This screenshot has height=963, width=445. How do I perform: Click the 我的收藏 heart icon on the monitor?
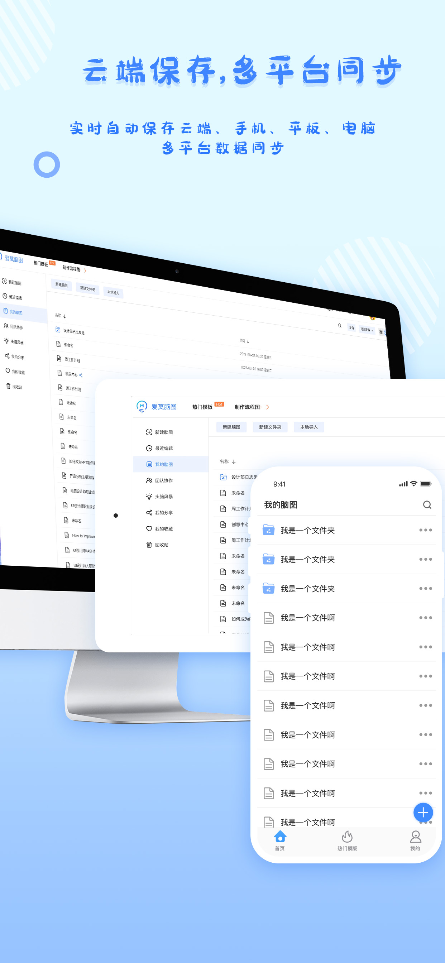coord(8,371)
